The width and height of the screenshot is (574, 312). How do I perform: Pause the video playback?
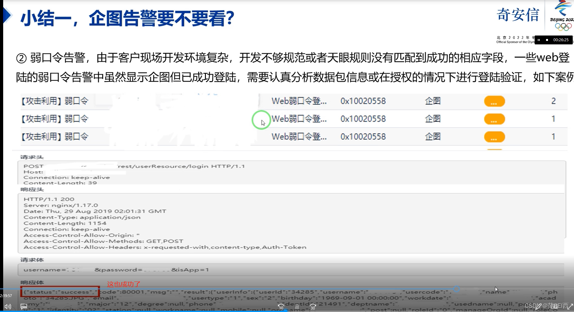click(x=297, y=307)
